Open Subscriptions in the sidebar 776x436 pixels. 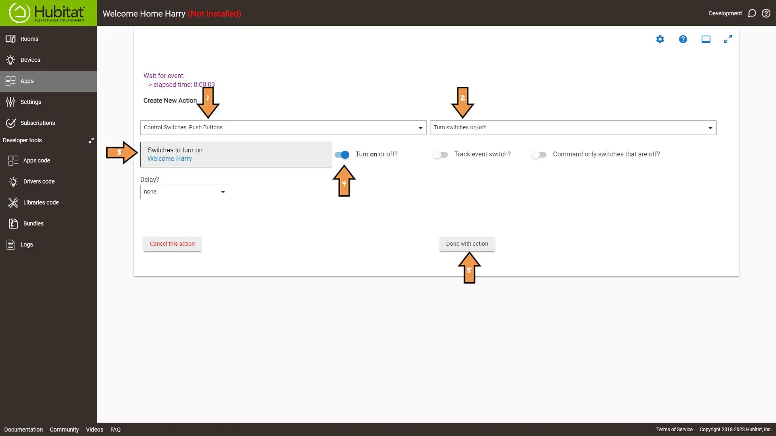click(x=38, y=123)
